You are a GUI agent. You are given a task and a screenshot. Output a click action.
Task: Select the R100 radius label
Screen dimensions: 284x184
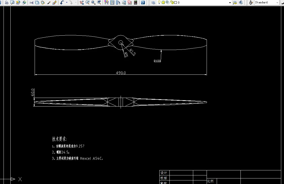(x=157, y=61)
